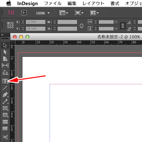This screenshot has height=142, width=142.
Task: Select the Pencil tool
Action: [x=5, y=101]
